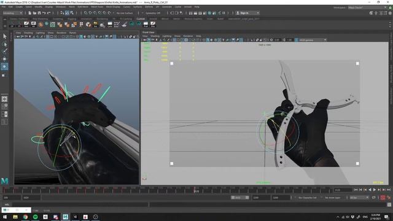Screen dimensions: 393x221
Task: Pick the Paint Selection tool
Action: [5, 51]
